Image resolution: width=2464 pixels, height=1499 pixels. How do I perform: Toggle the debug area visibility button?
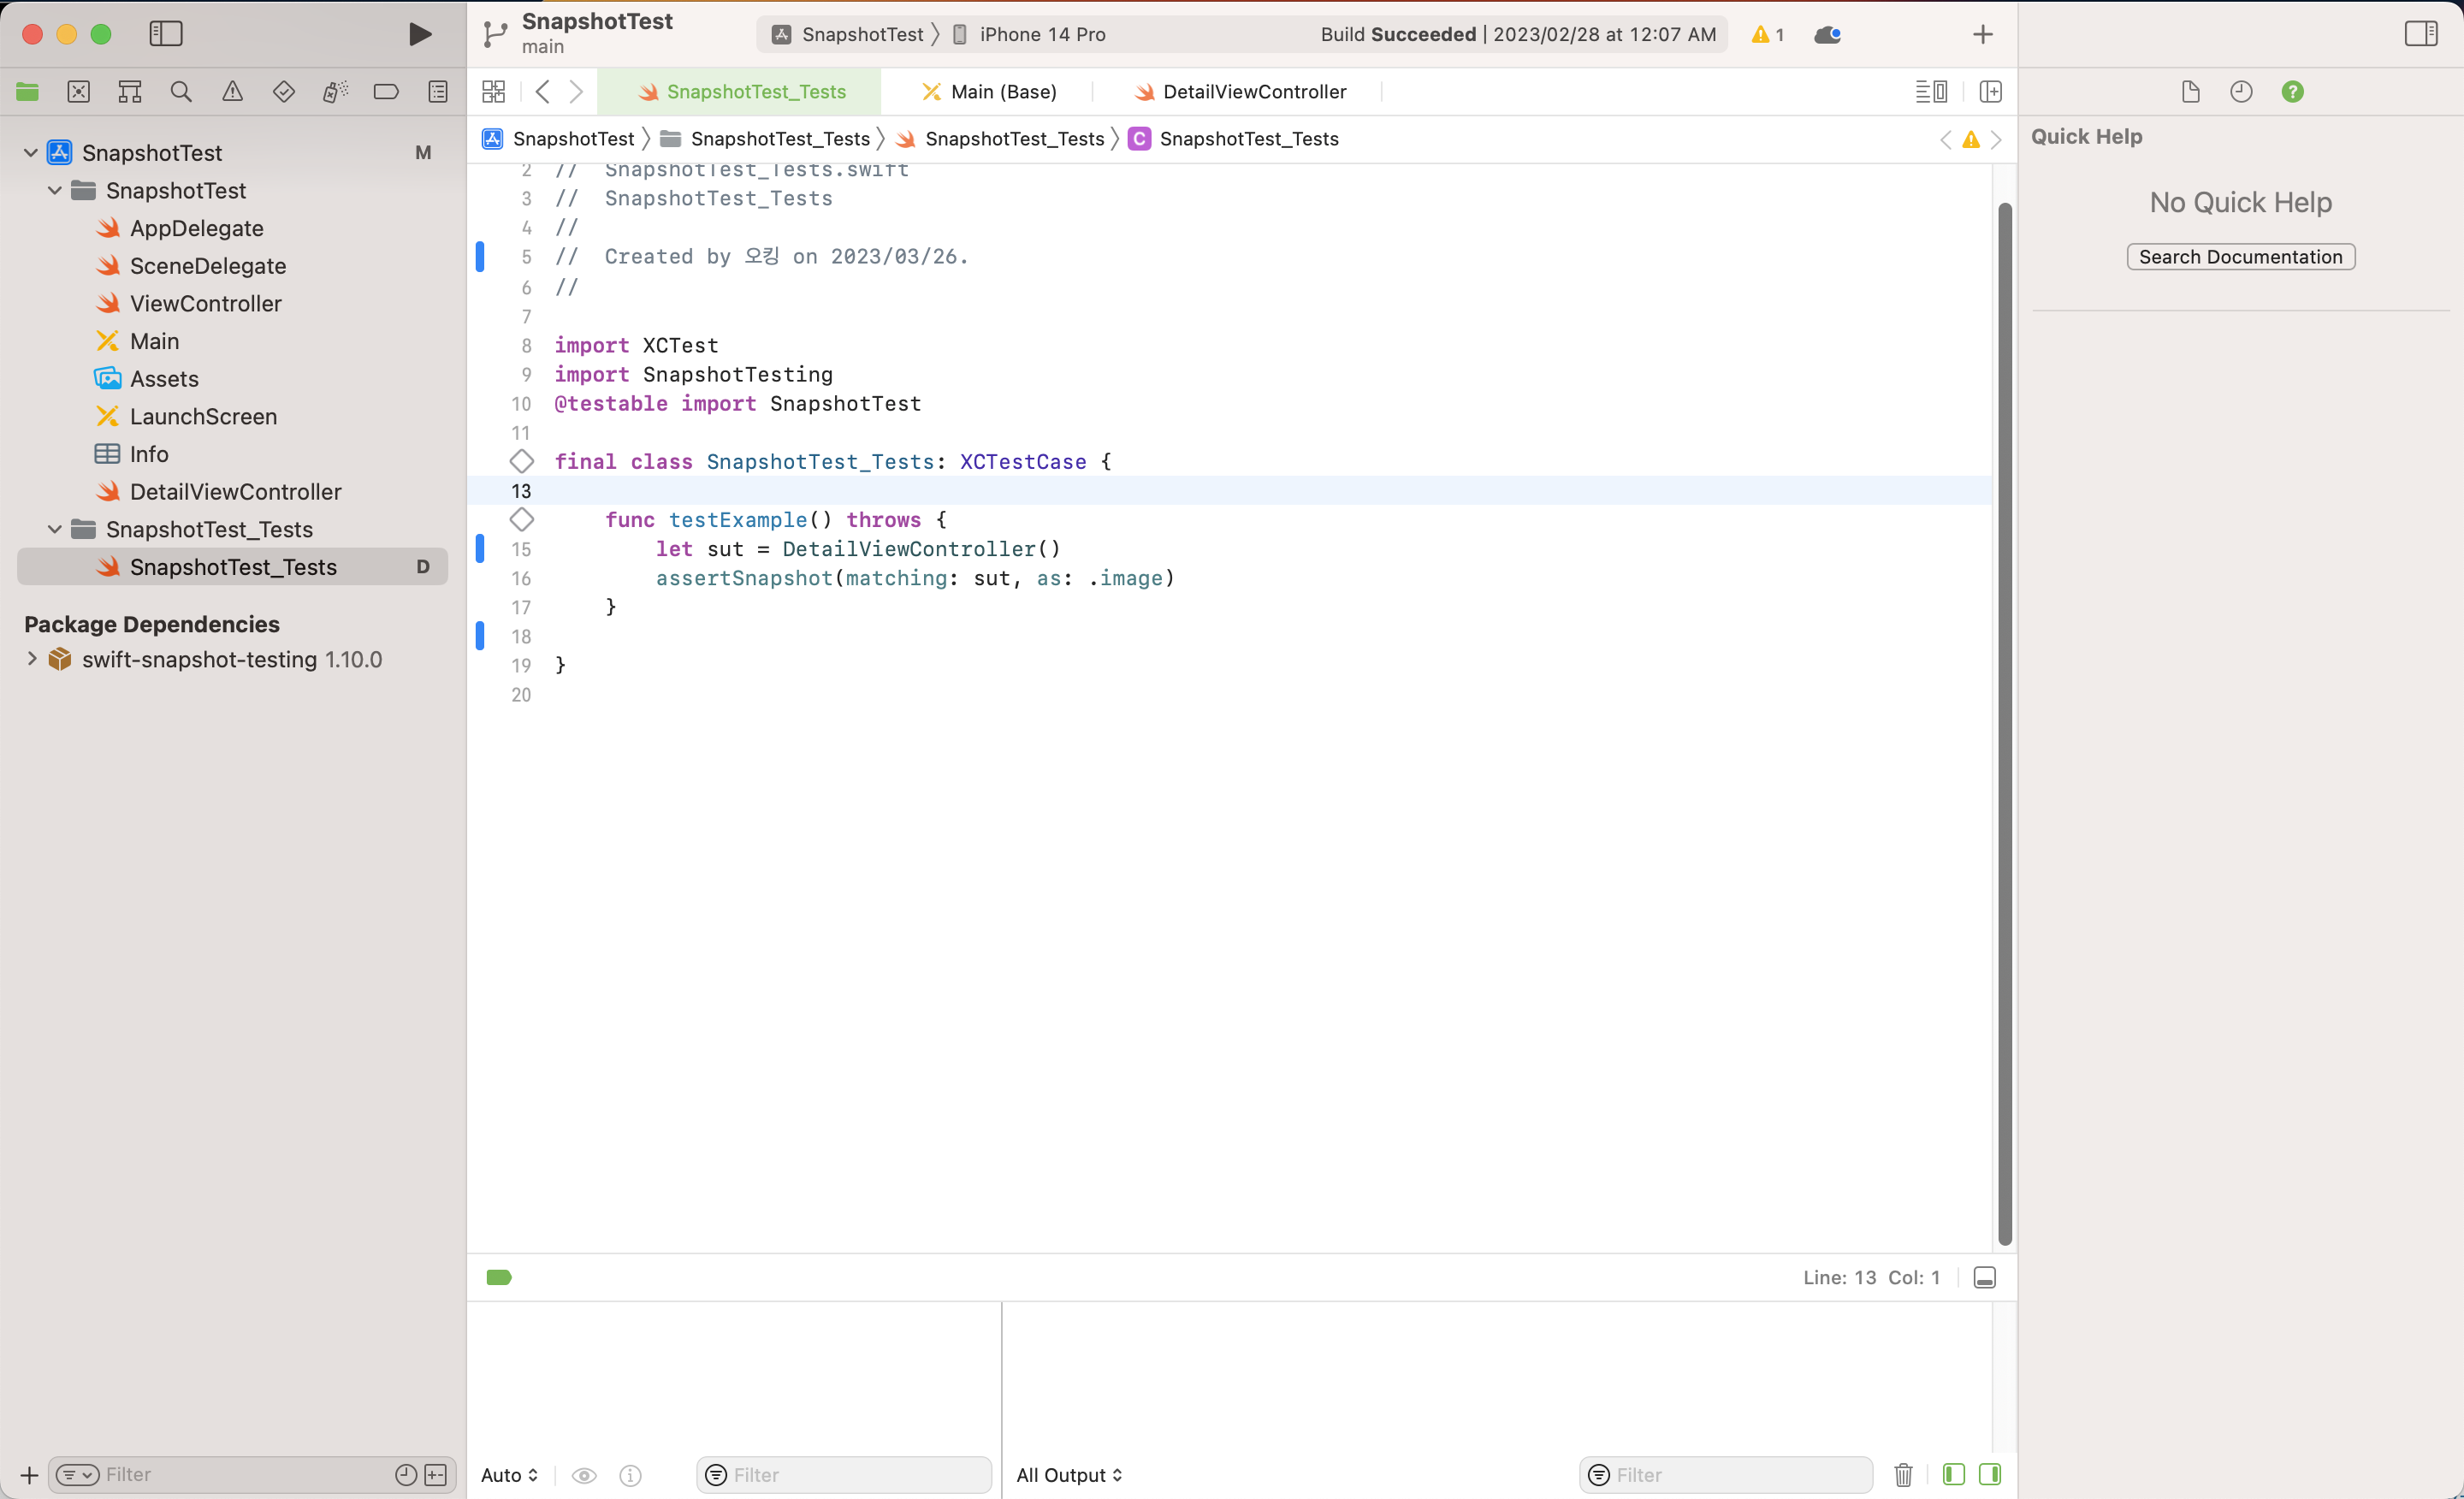coord(1985,1277)
